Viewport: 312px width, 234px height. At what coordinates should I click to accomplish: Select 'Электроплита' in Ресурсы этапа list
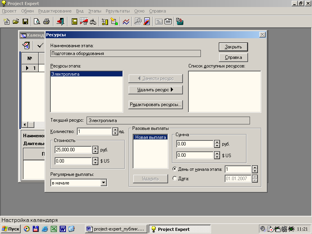87,74
